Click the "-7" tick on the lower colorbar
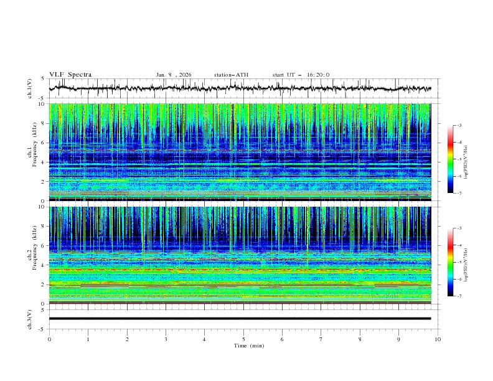The width and height of the screenshot is (493, 381). [x=459, y=296]
